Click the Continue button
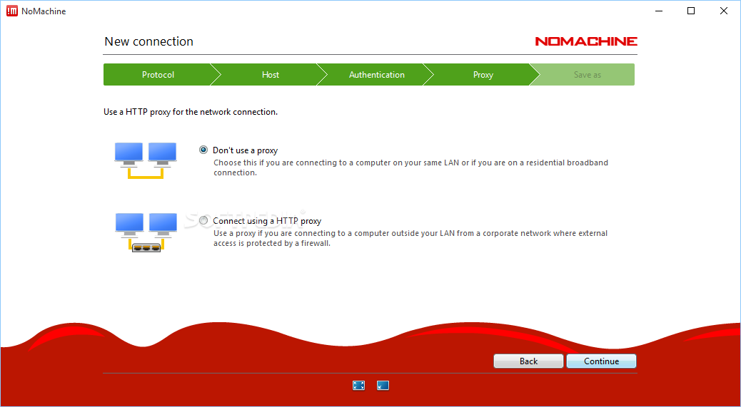The width and height of the screenshot is (741, 407). (x=601, y=361)
